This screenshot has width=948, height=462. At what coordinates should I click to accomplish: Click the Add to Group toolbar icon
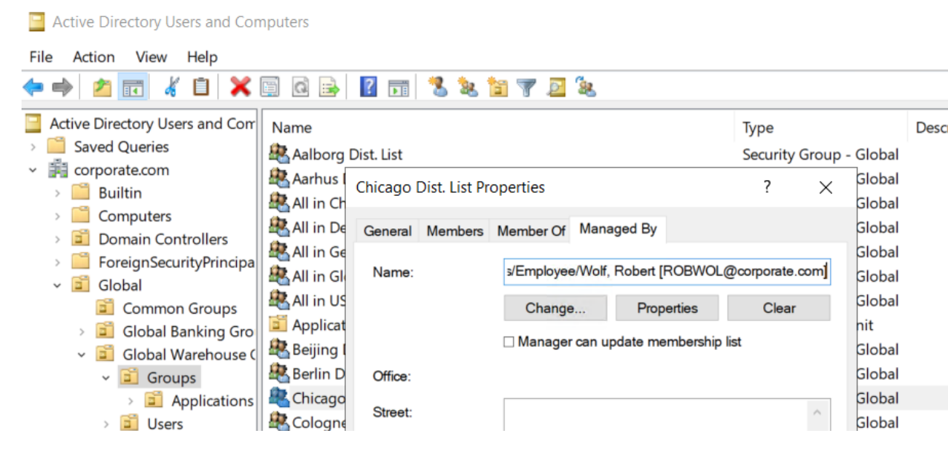click(x=586, y=88)
